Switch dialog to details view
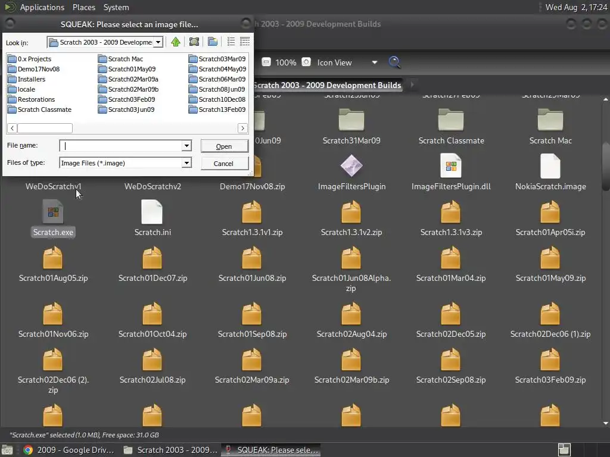The height and width of the screenshot is (457, 610). click(245, 42)
